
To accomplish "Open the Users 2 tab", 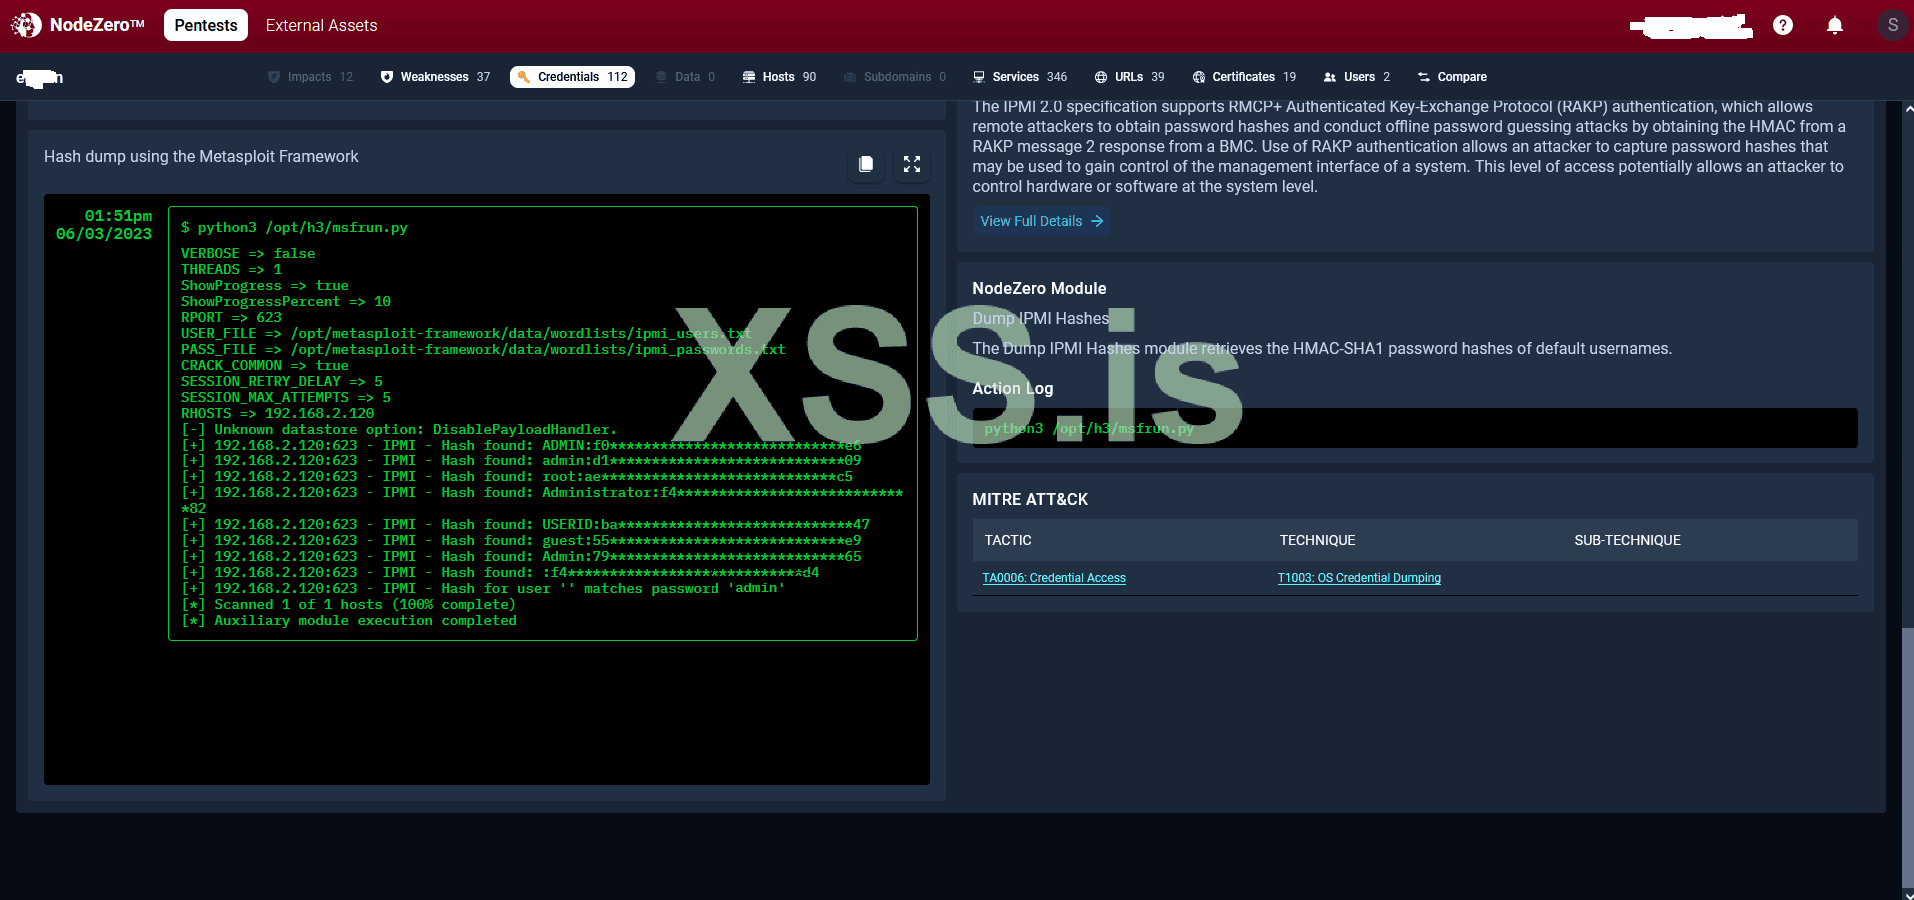I will pyautogui.click(x=1357, y=77).
